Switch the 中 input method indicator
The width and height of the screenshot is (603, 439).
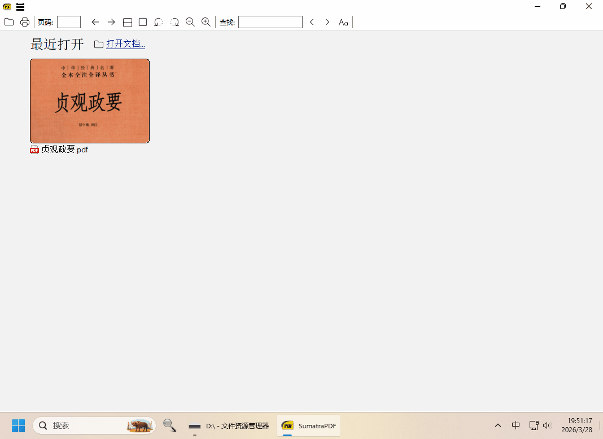click(515, 425)
